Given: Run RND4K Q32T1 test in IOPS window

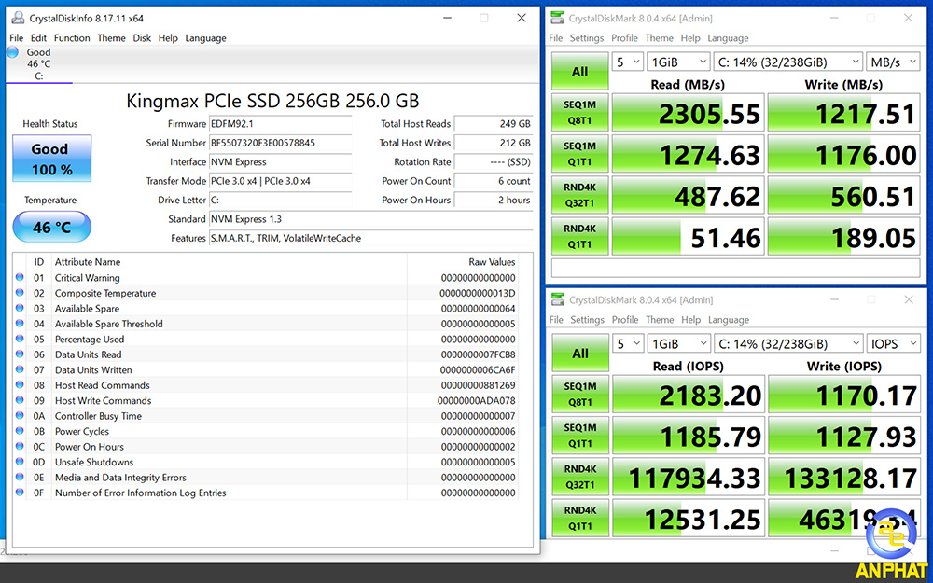Looking at the screenshot, I should [x=580, y=477].
